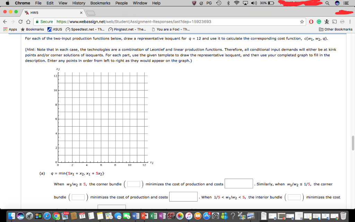Viewport: 355px width, 222px height.
Task: Open Finder from the dock
Action: point(11,216)
